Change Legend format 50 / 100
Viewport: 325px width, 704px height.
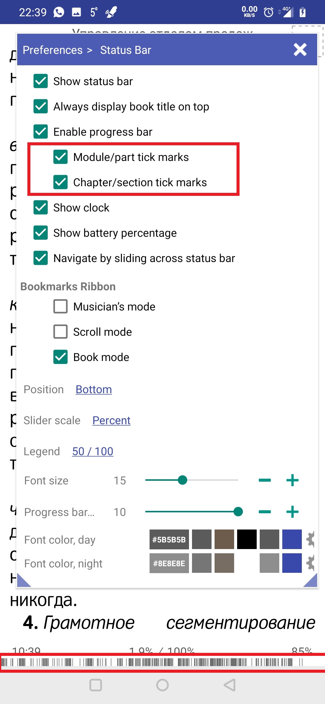[x=93, y=452]
